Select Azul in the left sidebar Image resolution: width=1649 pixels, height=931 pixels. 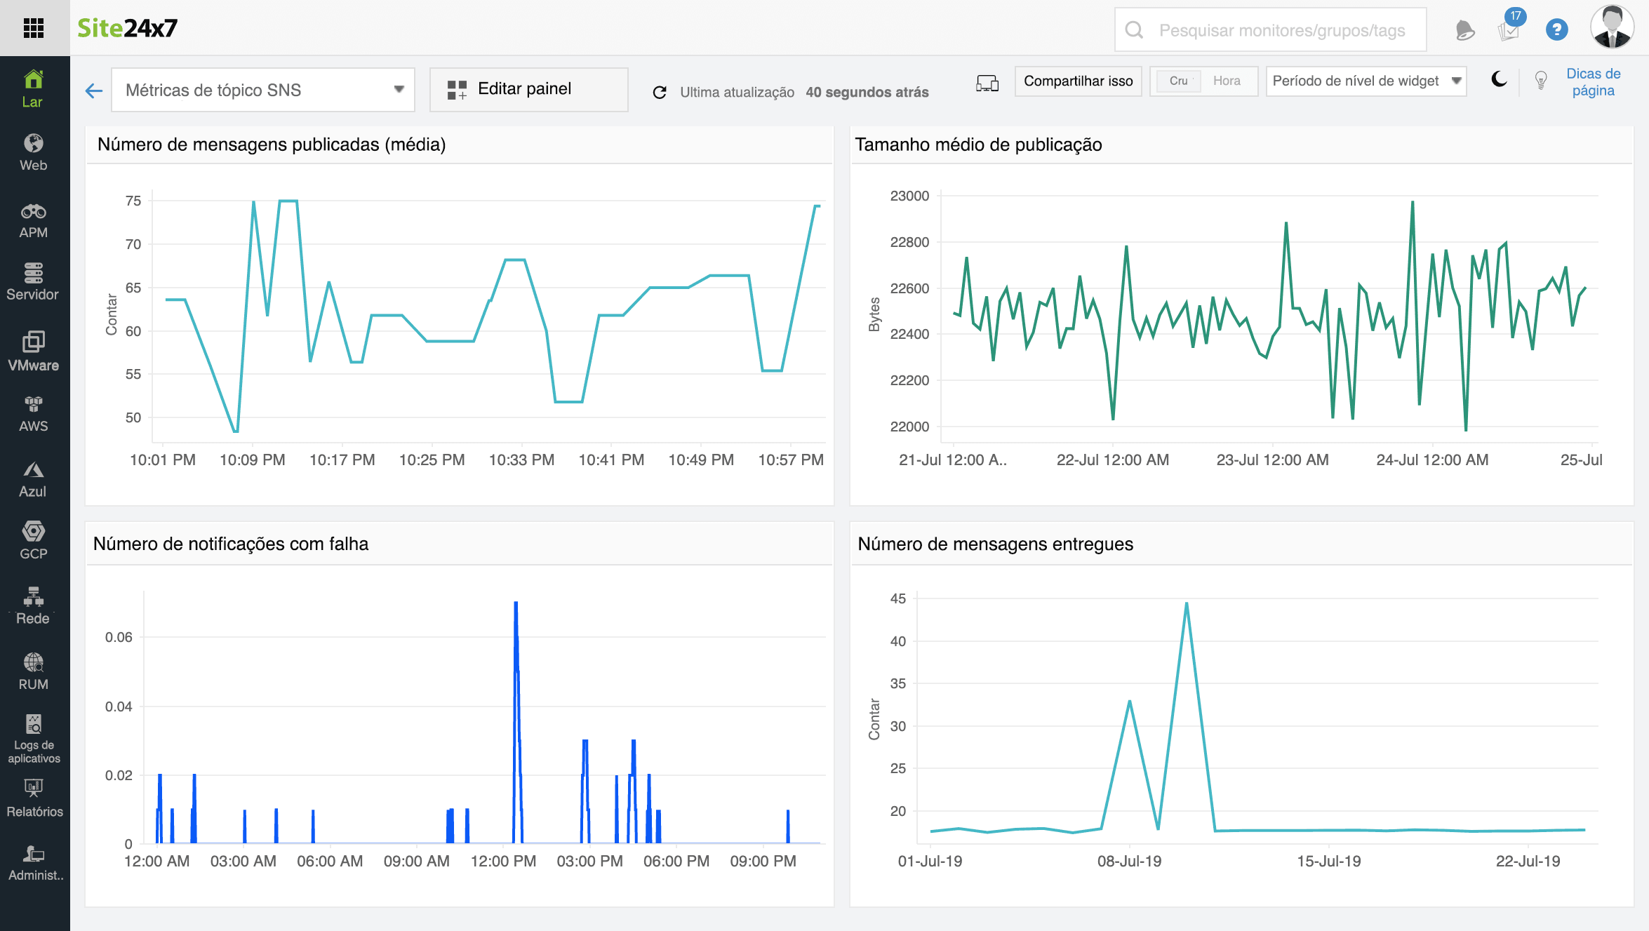[x=33, y=476]
